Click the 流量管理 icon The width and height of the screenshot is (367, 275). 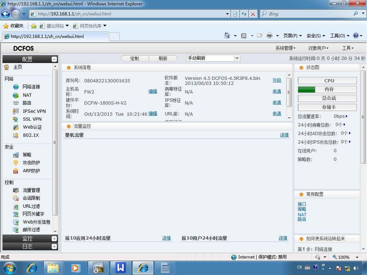(x=16, y=190)
